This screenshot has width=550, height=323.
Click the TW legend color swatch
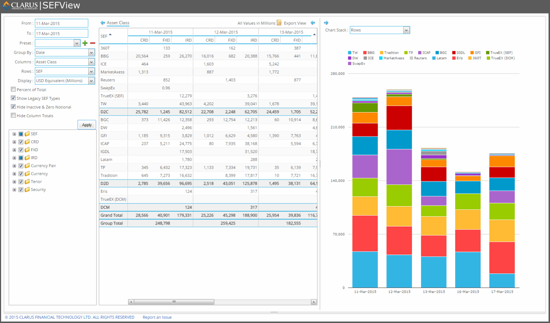350,53
